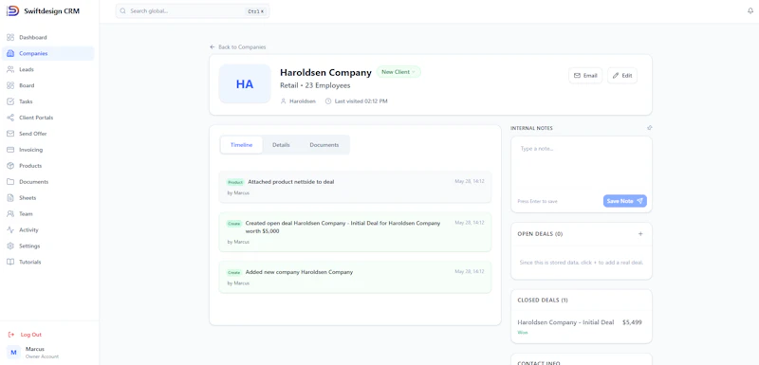
Task: Click the Activity pulse icon
Action: [x=10, y=229]
